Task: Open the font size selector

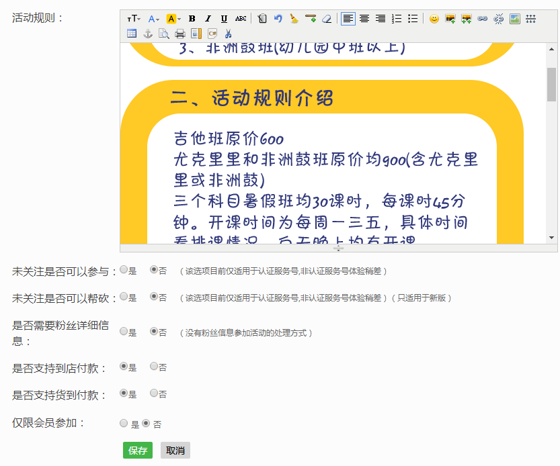Action: [x=133, y=19]
